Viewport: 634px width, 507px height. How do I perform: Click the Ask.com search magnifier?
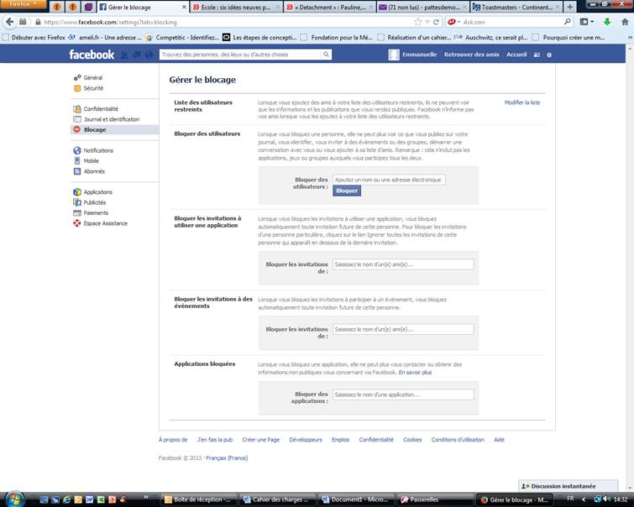pos(568,22)
